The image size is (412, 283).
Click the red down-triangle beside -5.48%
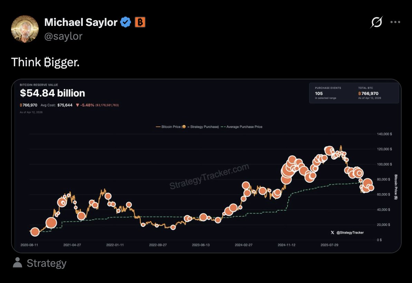[77, 105]
